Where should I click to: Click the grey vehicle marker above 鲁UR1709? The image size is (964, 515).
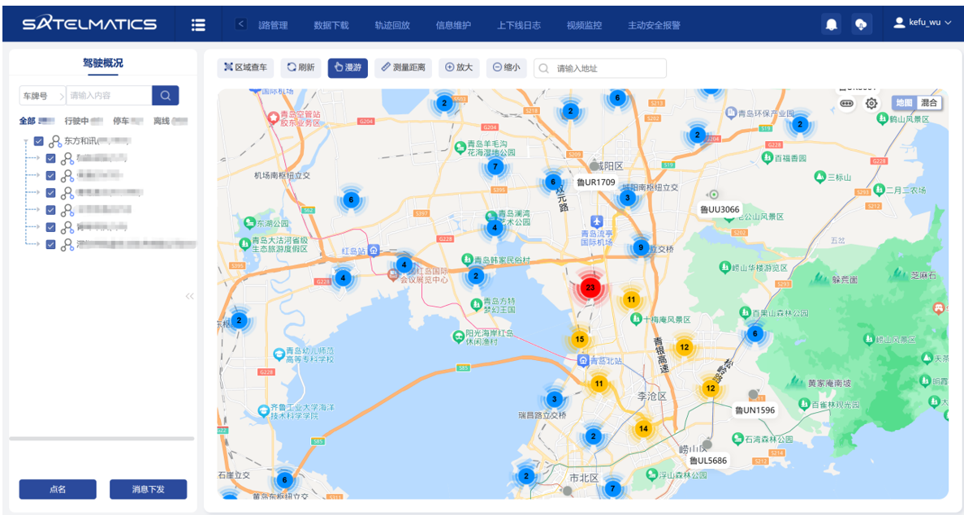[x=594, y=165]
